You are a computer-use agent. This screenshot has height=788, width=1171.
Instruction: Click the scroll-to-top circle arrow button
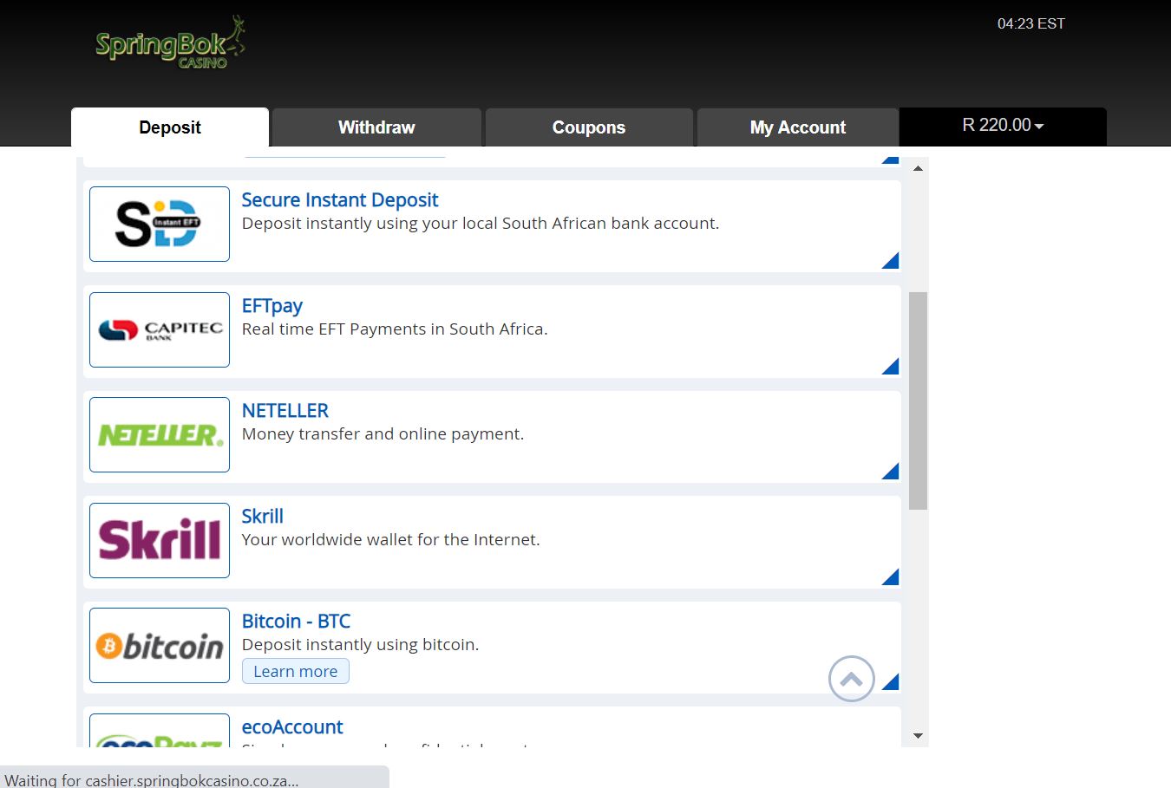852,679
